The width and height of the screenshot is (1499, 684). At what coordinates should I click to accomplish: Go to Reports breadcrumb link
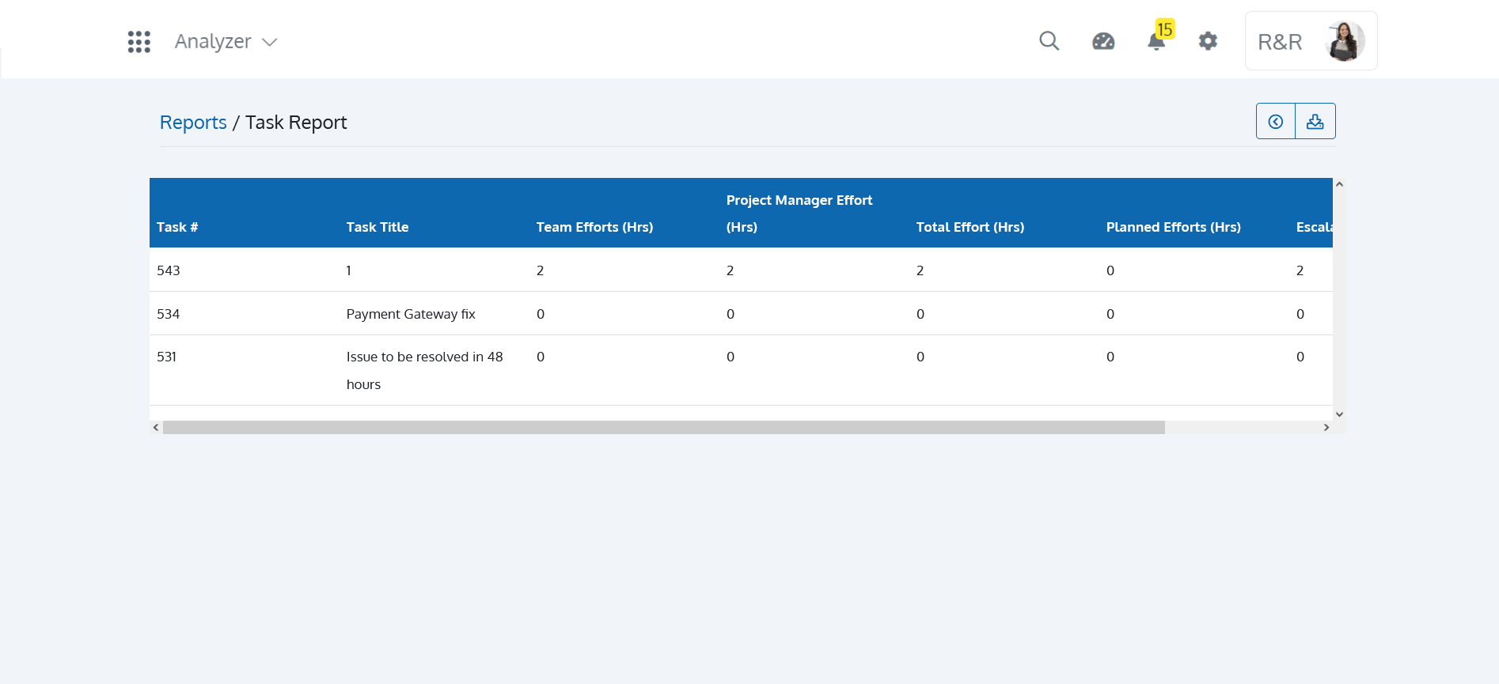pyautogui.click(x=193, y=123)
